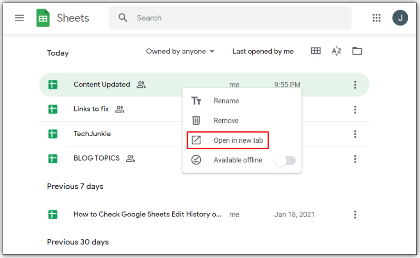This screenshot has height=258, width=420.
Task: Click the search magnifier icon
Action: click(x=123, y=18)
